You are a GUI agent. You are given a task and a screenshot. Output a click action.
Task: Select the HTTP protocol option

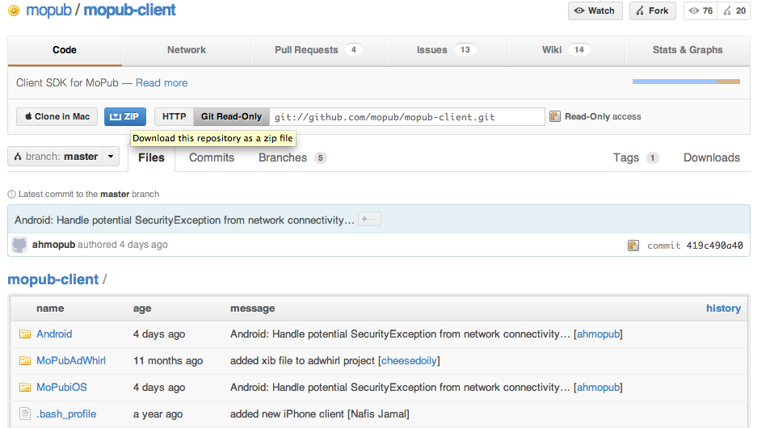pyautogui.click(x=174, y=117)
